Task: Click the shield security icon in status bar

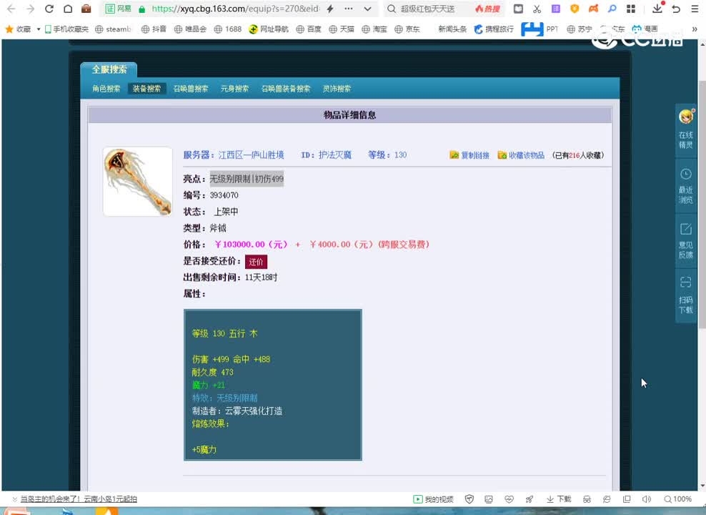Action: pos(469,499)
